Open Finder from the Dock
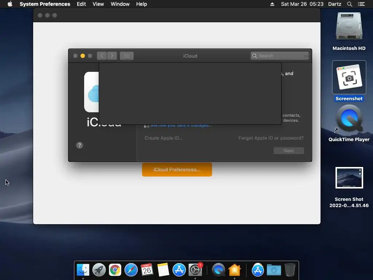 (x=83, y=270)
